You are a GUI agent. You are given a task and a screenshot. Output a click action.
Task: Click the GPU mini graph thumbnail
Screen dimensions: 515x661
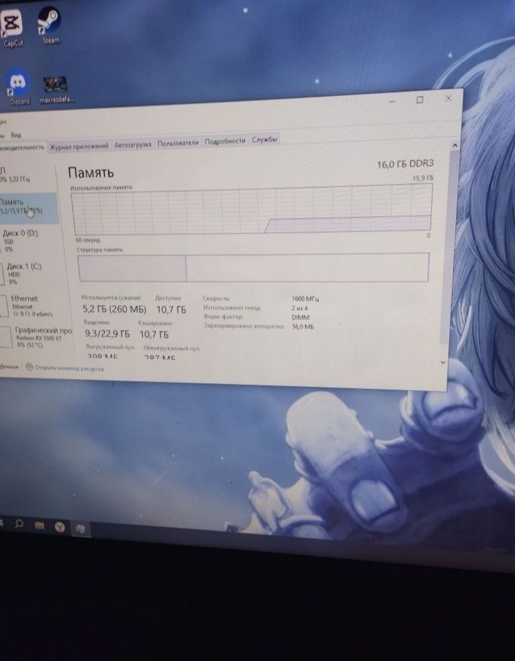pos(6,338)
